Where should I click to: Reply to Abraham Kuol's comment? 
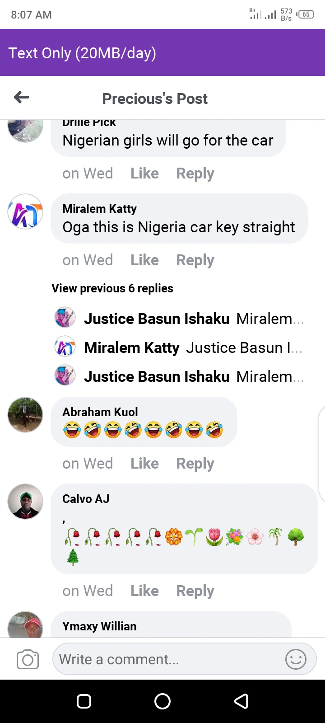tap(195, 464)
